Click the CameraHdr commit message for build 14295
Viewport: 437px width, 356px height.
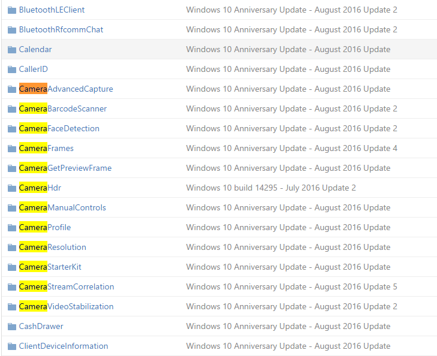pos(271,188)
